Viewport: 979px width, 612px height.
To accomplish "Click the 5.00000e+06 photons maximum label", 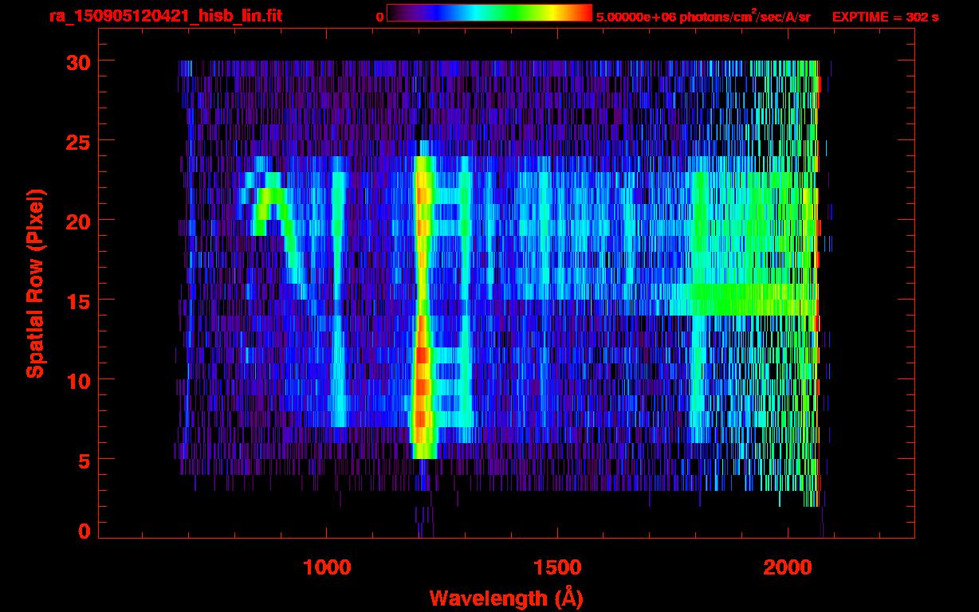I will [x=703, y=17].
